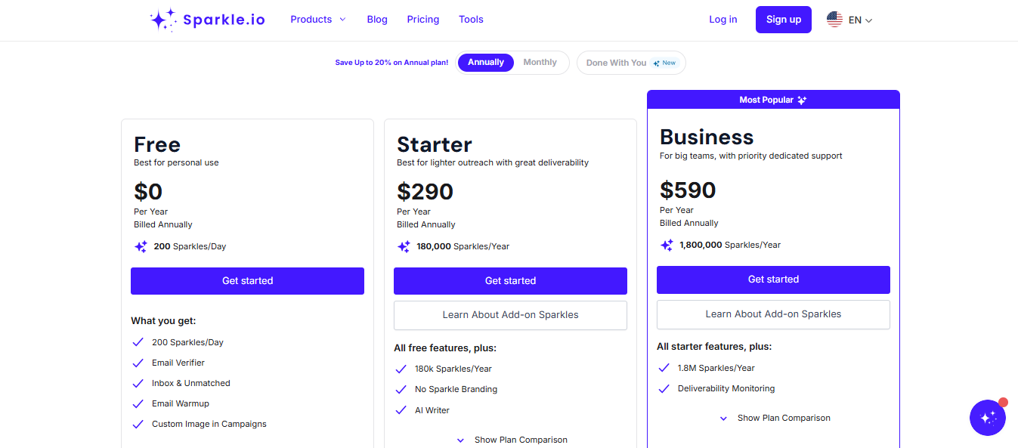
Task: Enable the Done With You option
Action: click(631, 63)
